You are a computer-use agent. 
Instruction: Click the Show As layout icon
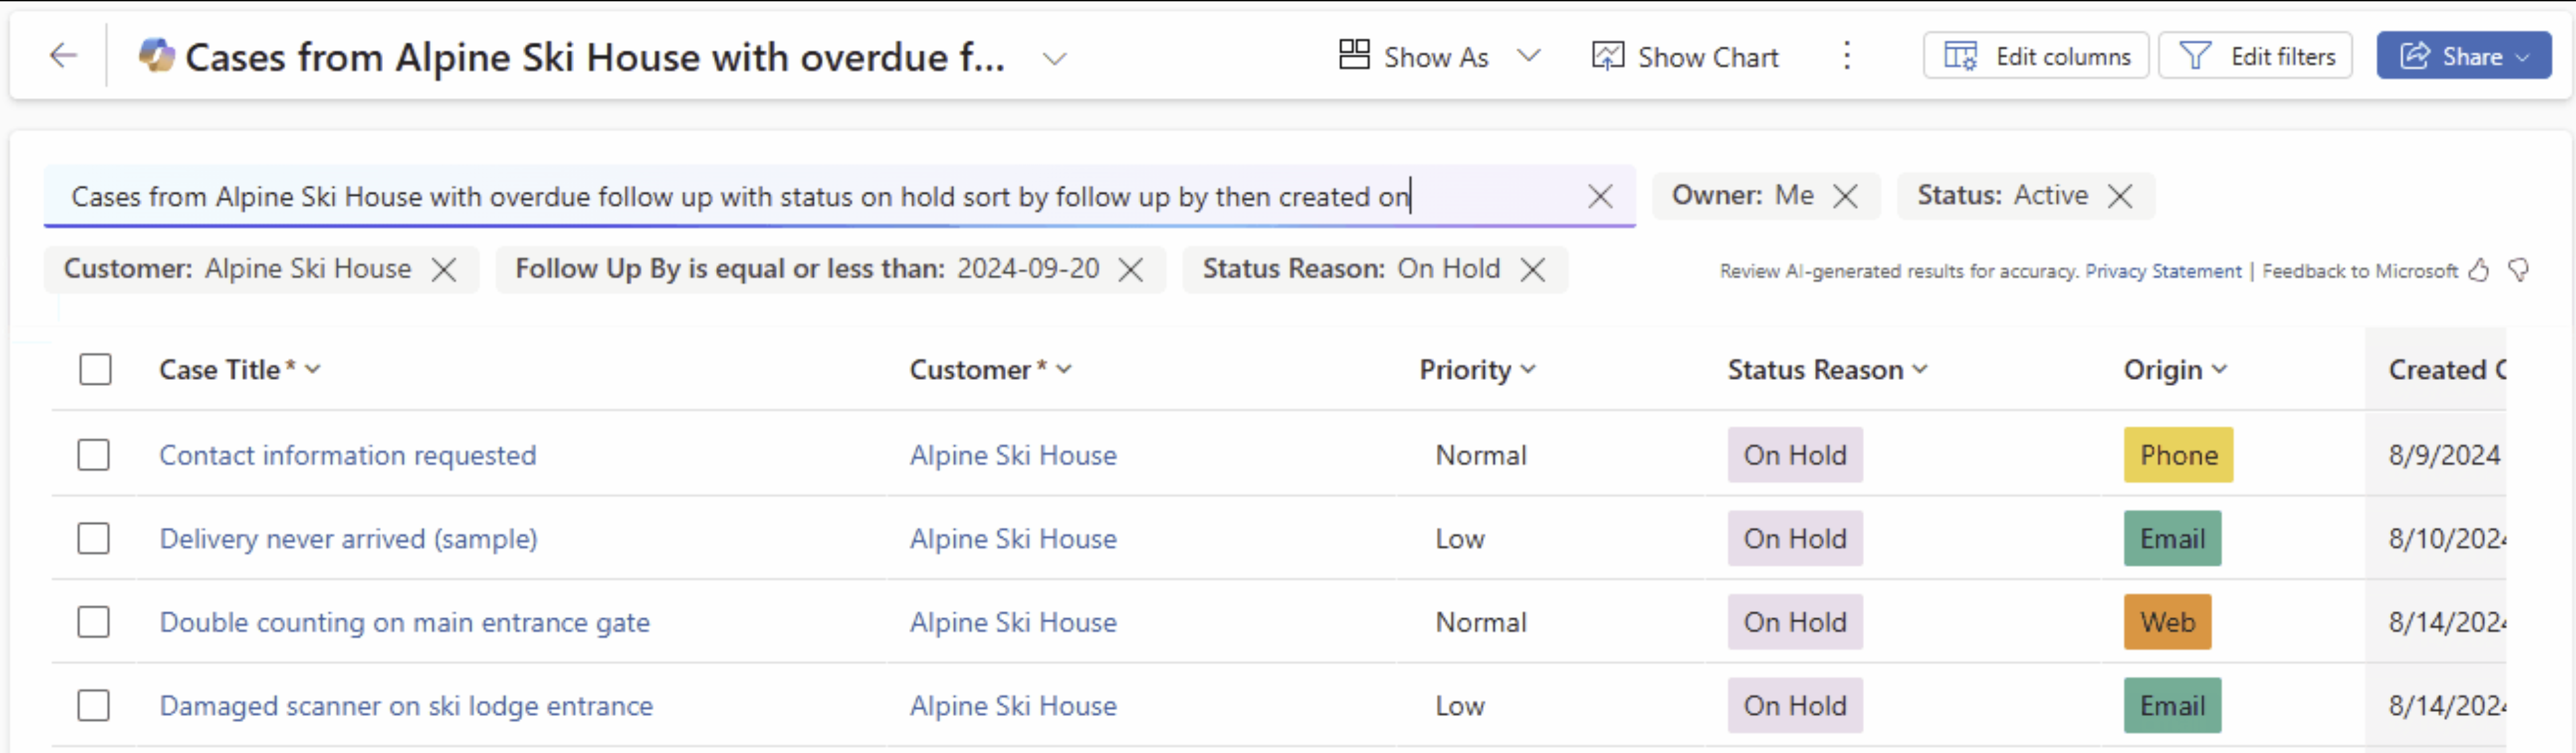click(1354, 55)
